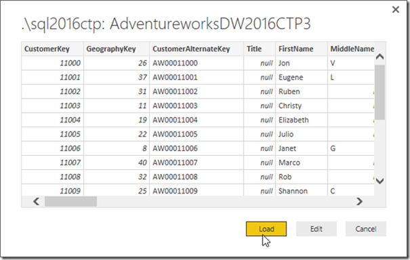The width and height of the screenshot is (410, 260).
Task: Click the cell AW00011003
Action: click(197, 106)
